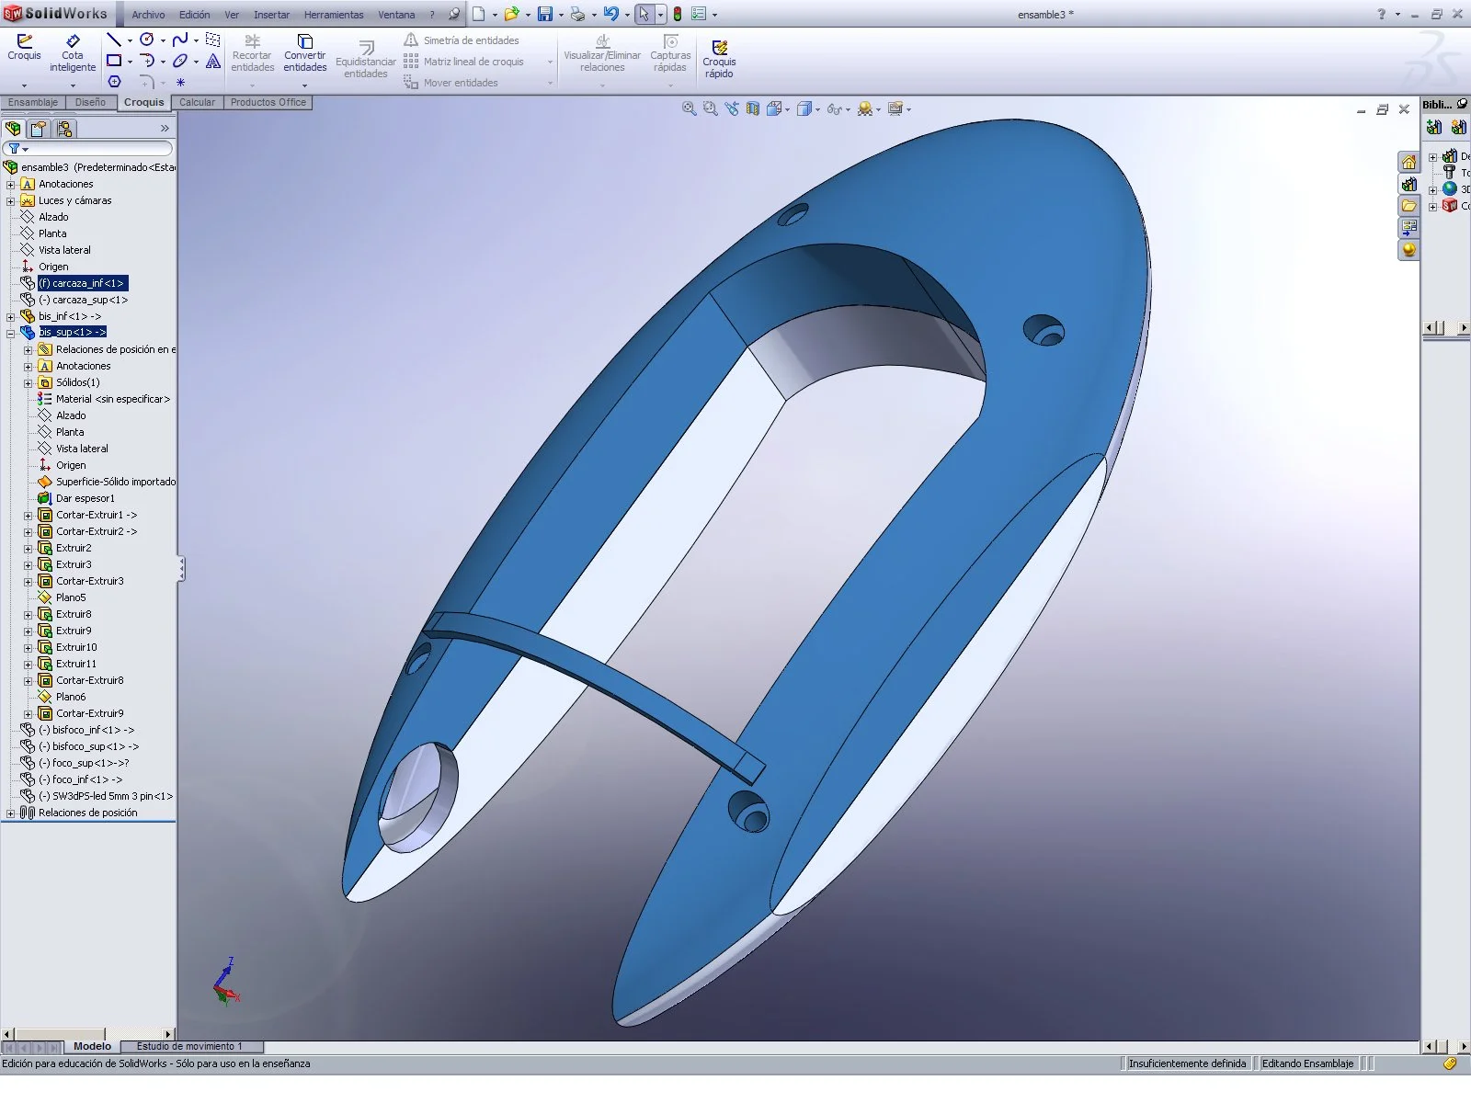Open Appearances sphere task pane
Image resolution: width=1471 pixels, height=1103 pixels.
tap(1408, 250)
